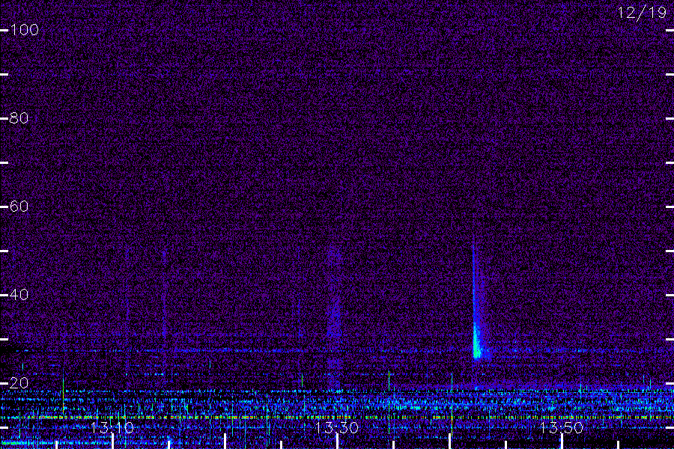Screen dimensions: 674x449
Task: Click the time tick under 13:30
Action: pyautogui.click(x=337, y=442)
